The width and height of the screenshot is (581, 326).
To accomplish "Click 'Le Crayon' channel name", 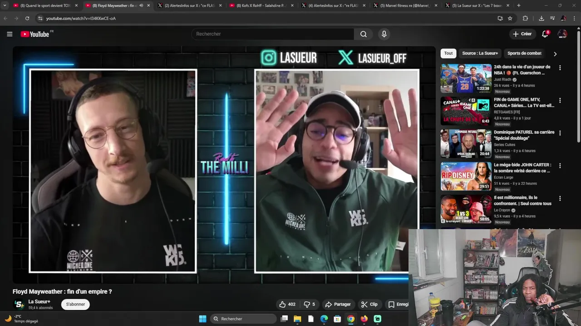I will coord(502,210).
